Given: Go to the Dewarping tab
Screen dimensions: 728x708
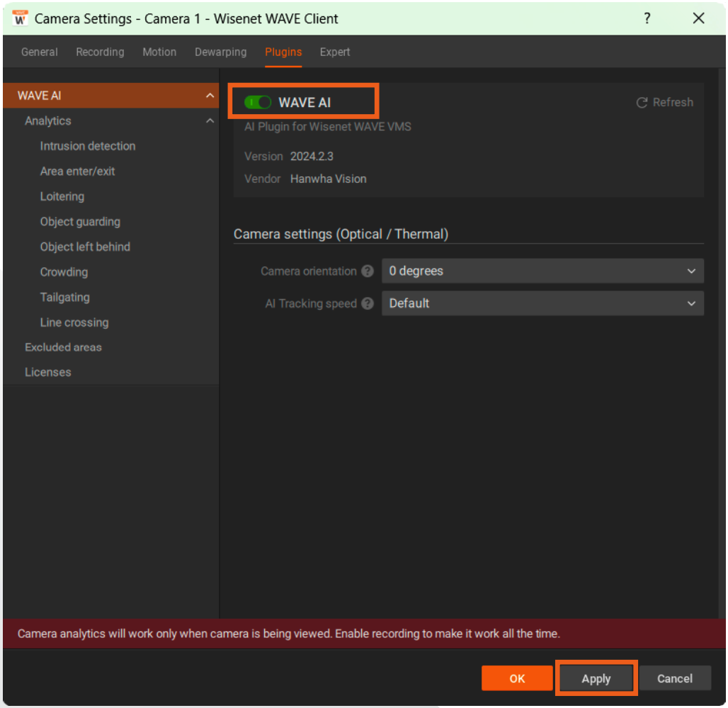Looking at the screenshot, I should 220,52.
